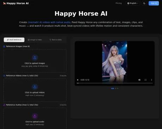
Task: Click 'Click to upload images' text
Action: click(35, 63)
